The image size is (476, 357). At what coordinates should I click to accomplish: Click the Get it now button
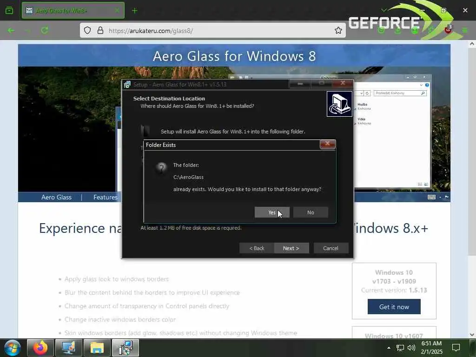(x=394, y=307)
